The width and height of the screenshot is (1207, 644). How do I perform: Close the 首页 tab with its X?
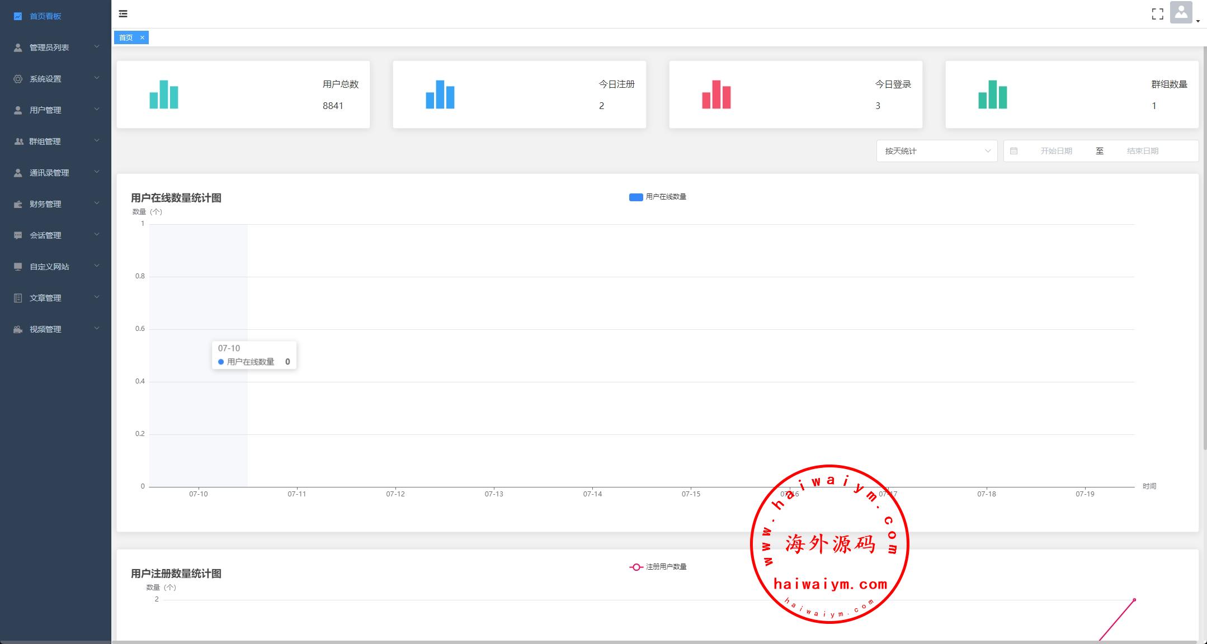click(x=142, y=37)
